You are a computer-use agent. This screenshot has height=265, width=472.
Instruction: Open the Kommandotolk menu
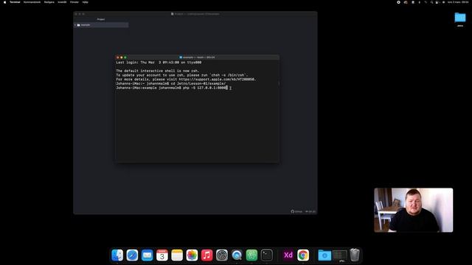[32, 2]
